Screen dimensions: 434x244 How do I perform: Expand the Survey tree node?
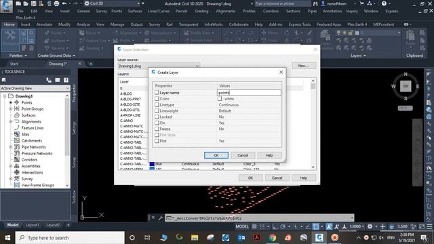pos(11,179)
